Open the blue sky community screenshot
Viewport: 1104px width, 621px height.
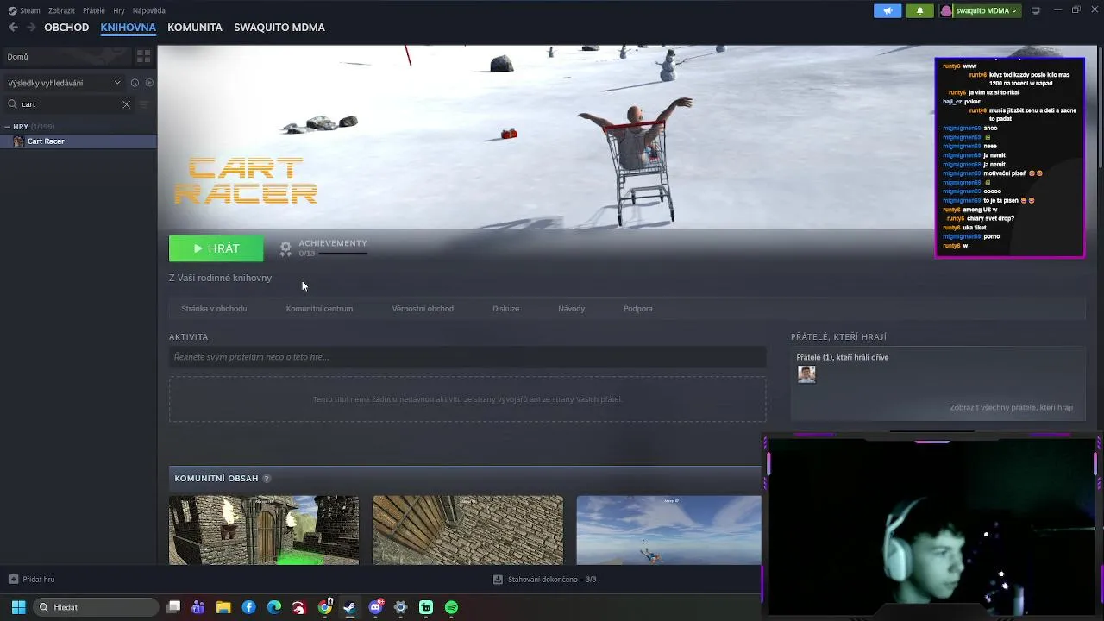pos(668,530)
